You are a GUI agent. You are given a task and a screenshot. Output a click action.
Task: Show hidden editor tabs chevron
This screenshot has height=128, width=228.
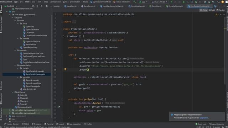(220, 6)
